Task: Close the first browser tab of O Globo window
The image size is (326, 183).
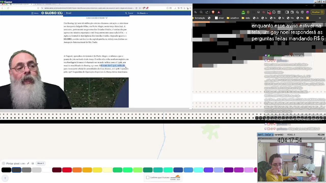Action: (31, 4)
